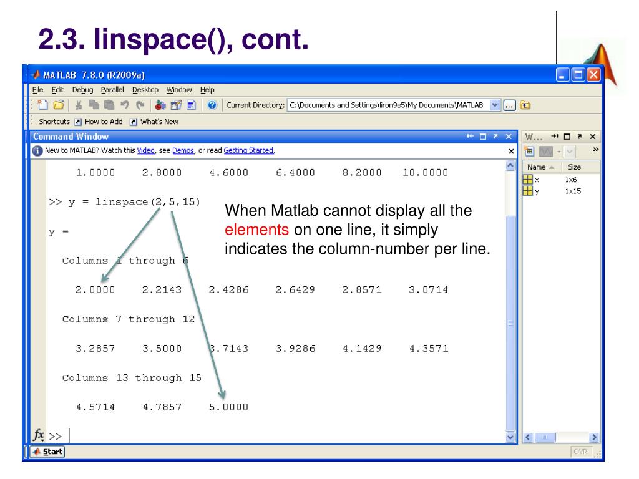Open the GUIDE toolbar icon
This screenshot has width=639, height=479.
tap(175, 105)
